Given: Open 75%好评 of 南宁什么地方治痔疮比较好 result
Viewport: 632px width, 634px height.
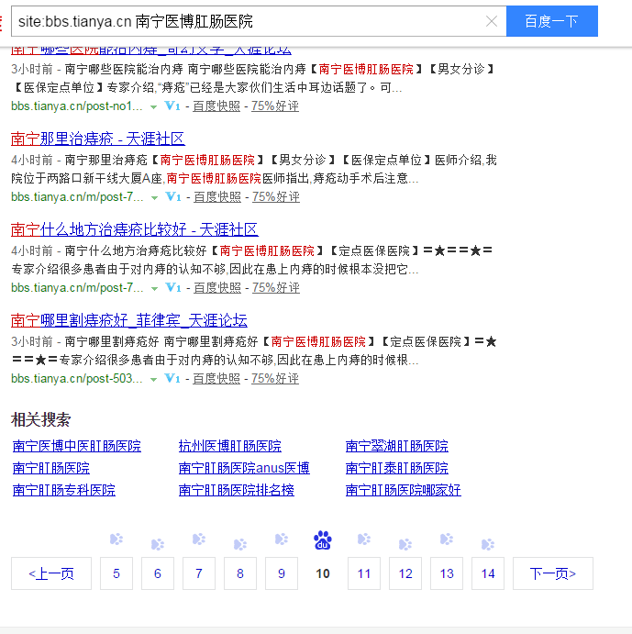Looking at the screenshot, I should [276, 287].
